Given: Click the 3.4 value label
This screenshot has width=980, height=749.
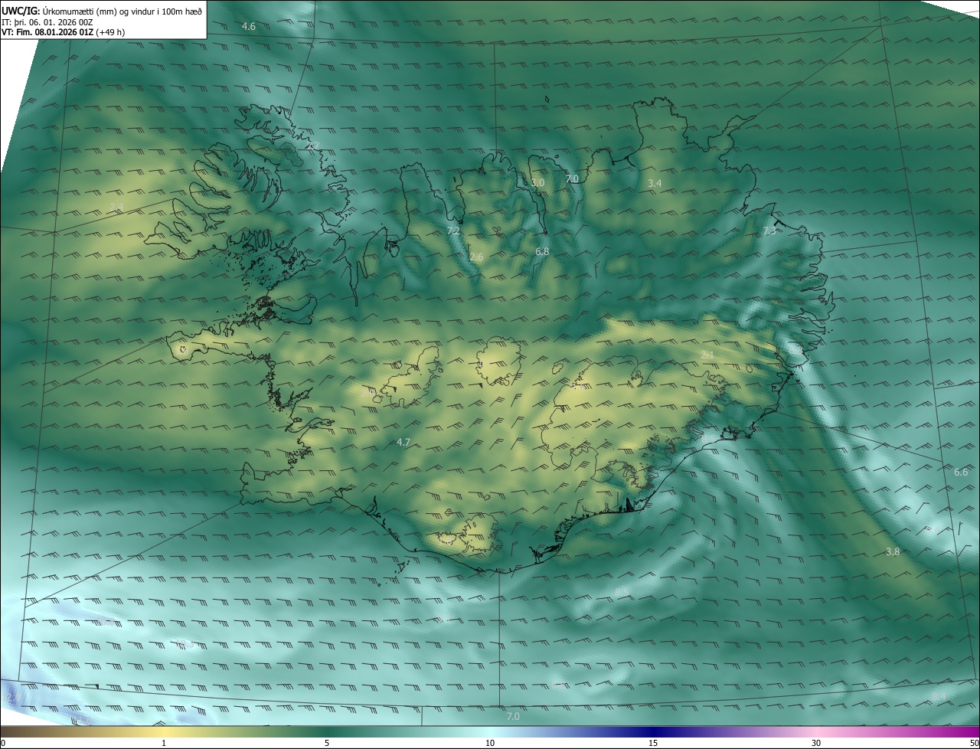Looking at the screenshot, I should point(655,184).
